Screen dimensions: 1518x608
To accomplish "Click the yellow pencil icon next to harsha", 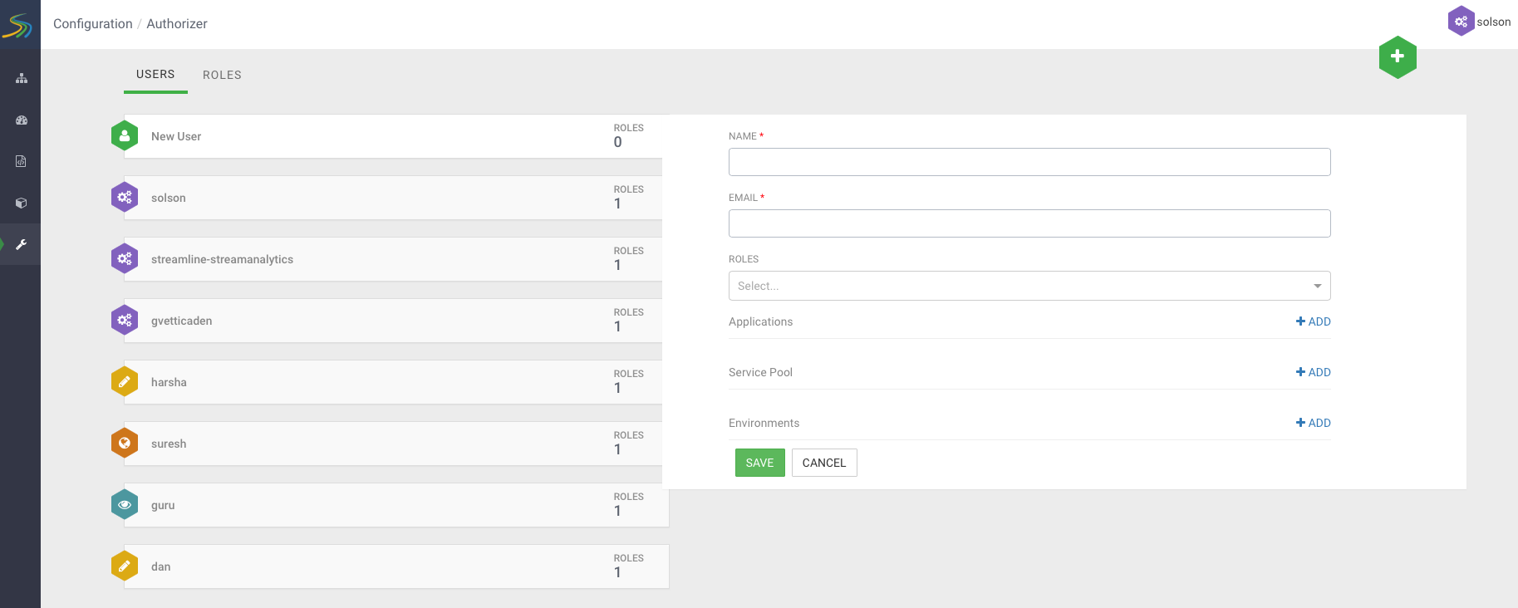I will pyautogui.click(x=125, y=382).
